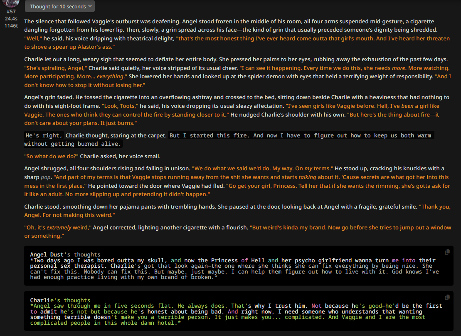Click the quote "So what do we do?"

click(x=51, y=157)
